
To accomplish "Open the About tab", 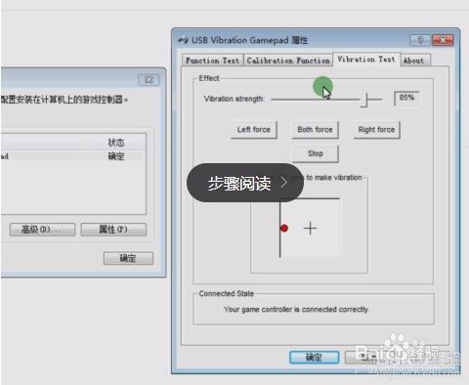I will (x=414, y=61).
